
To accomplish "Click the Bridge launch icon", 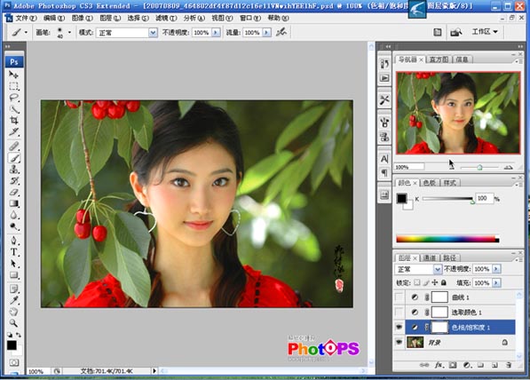I will pyautogui.click(x=456, y=32).
